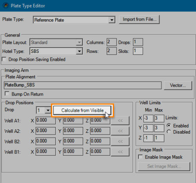Click the Well Limits X Max field
Viewport: 196px width, 183px height.
click(159, 118)
